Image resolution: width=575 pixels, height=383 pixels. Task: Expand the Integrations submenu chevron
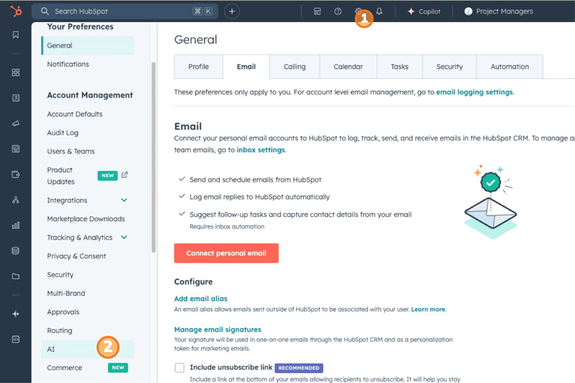click(124, 200)
